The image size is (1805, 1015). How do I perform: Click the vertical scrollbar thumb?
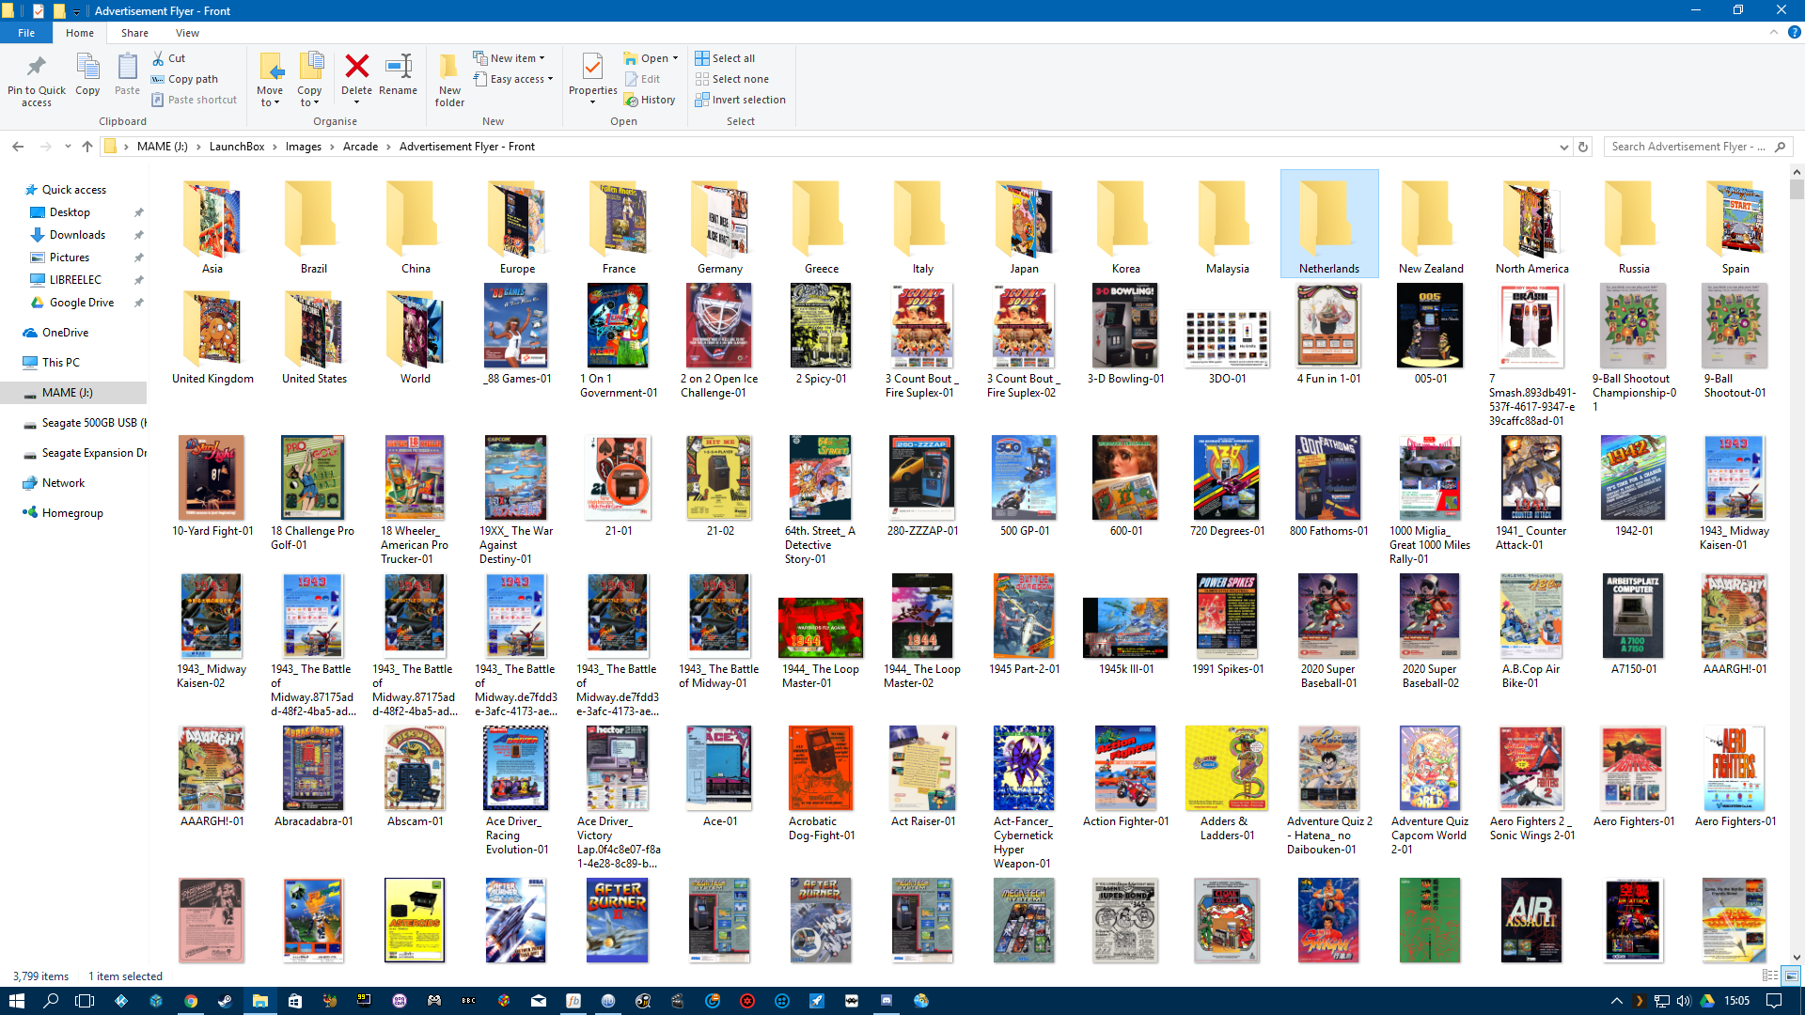[x=1797, y=189]
